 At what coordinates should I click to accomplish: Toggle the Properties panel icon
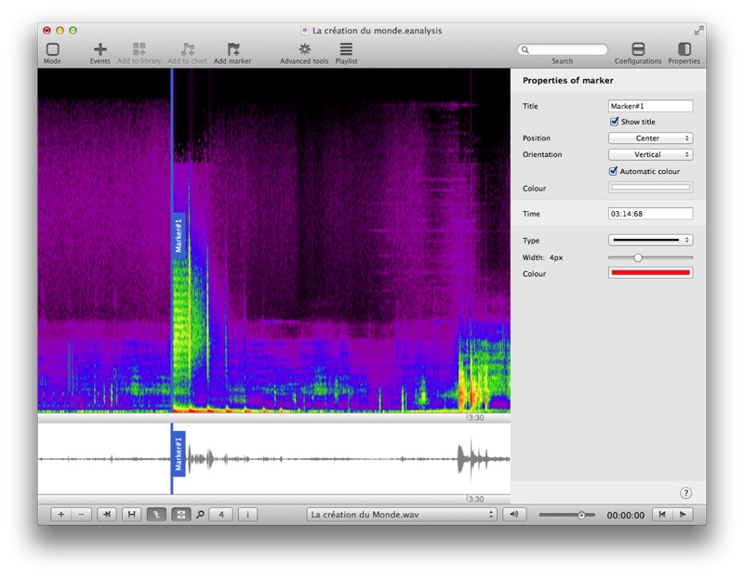click(684, 49)
